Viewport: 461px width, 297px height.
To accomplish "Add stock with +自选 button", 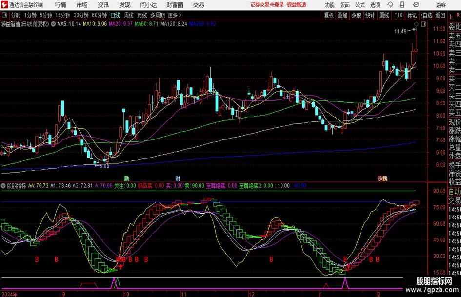I will click(x=426, y=15).
